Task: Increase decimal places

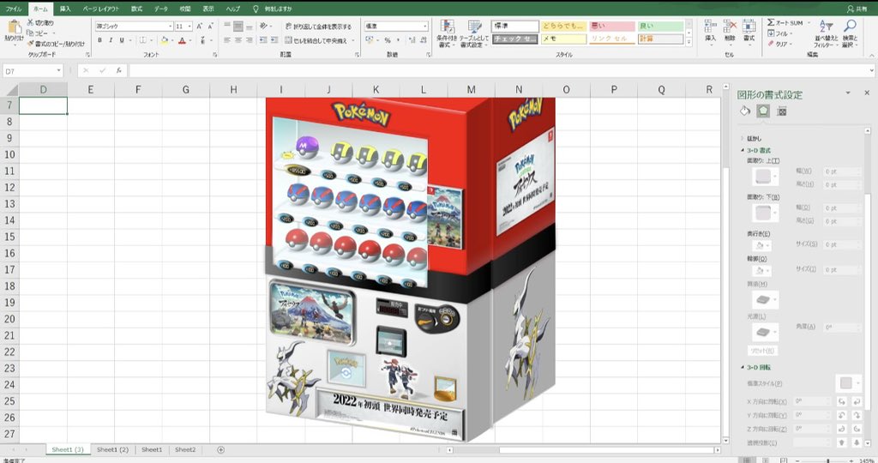Action: [x=412, y=40]
